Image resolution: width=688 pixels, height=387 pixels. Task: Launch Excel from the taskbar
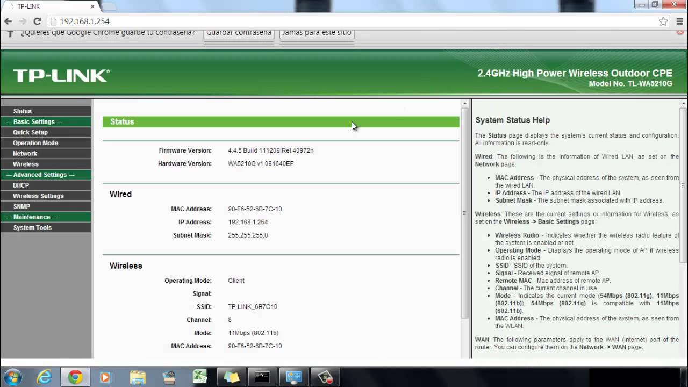[200, 377]
